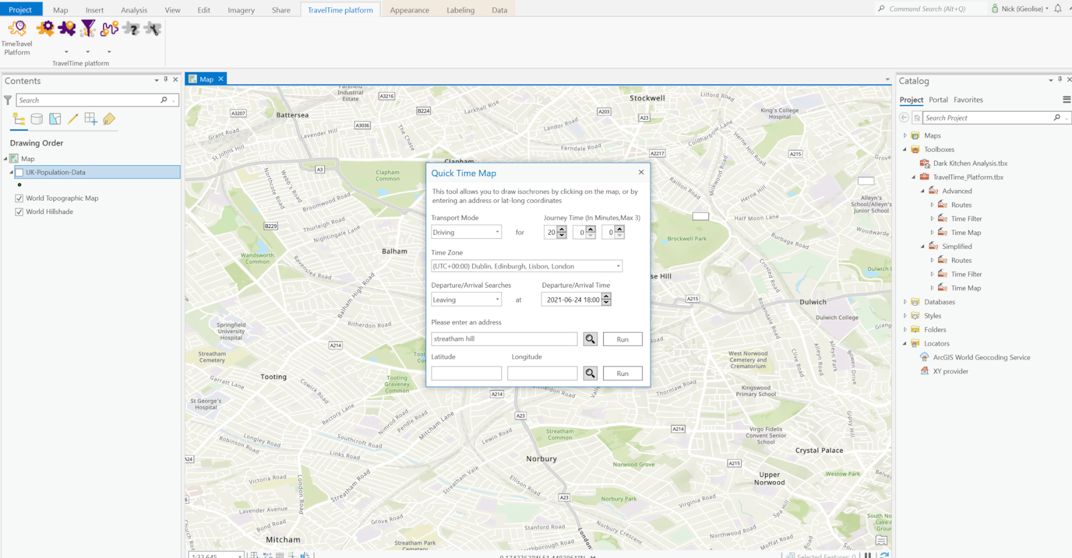
Task: Open the Analysis ribbon tab
Action: click(x=134, y=10)
